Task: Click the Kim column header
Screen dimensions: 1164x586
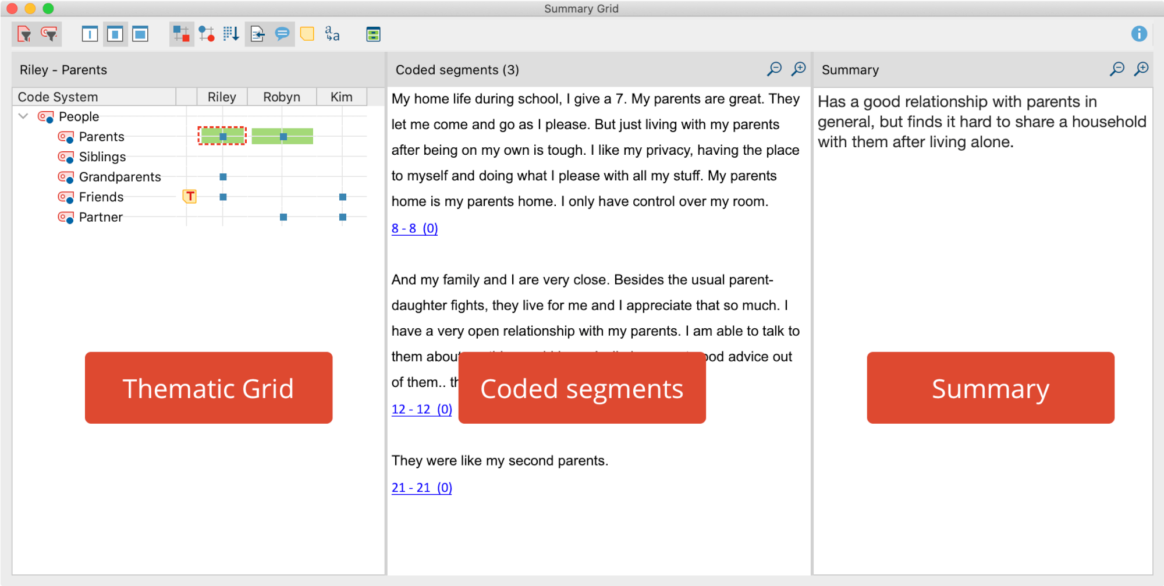Action: [342, 97]
